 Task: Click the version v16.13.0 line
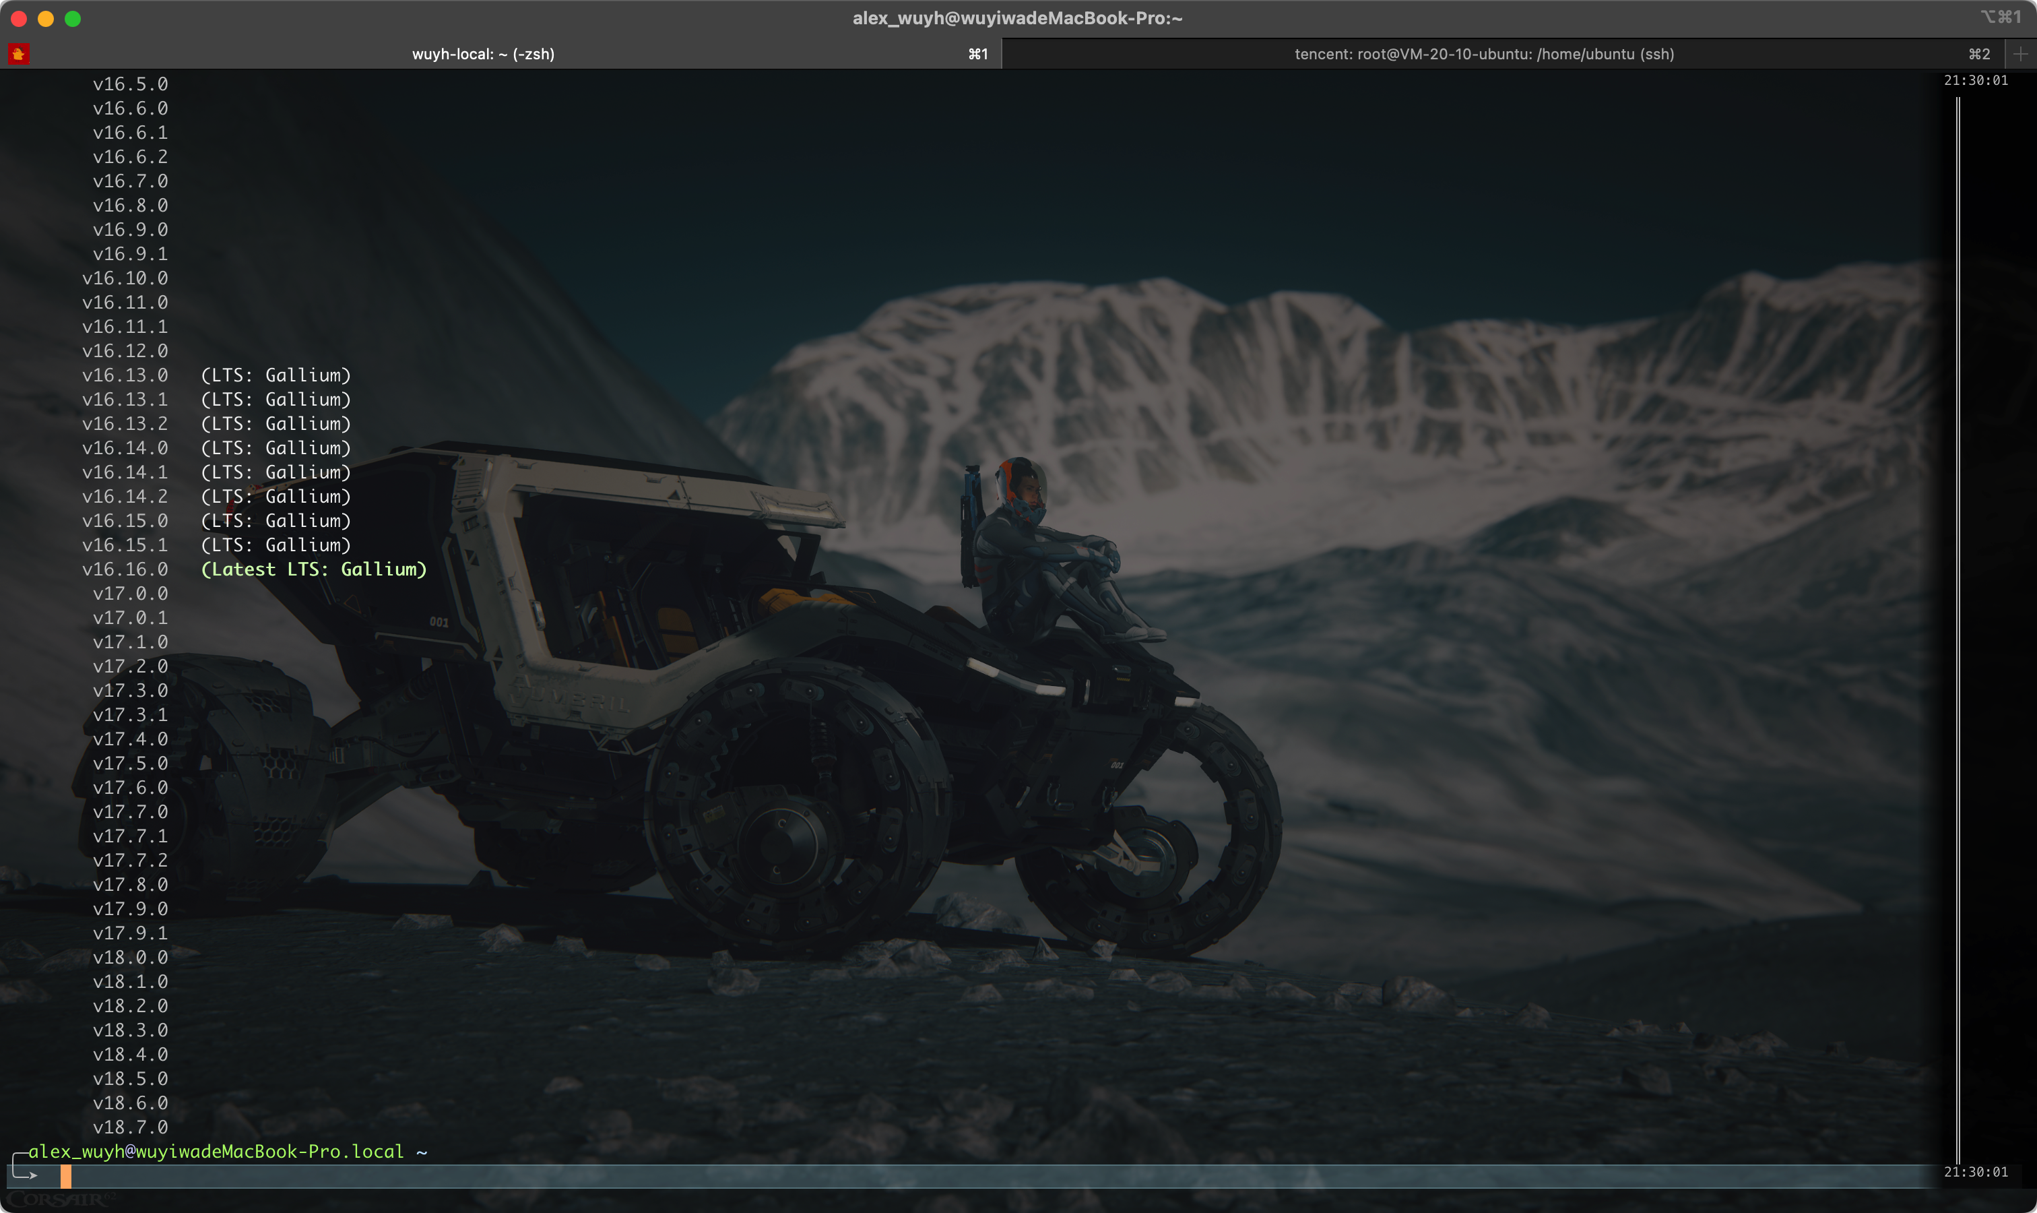pyautogui.click(x=125, y=375)
